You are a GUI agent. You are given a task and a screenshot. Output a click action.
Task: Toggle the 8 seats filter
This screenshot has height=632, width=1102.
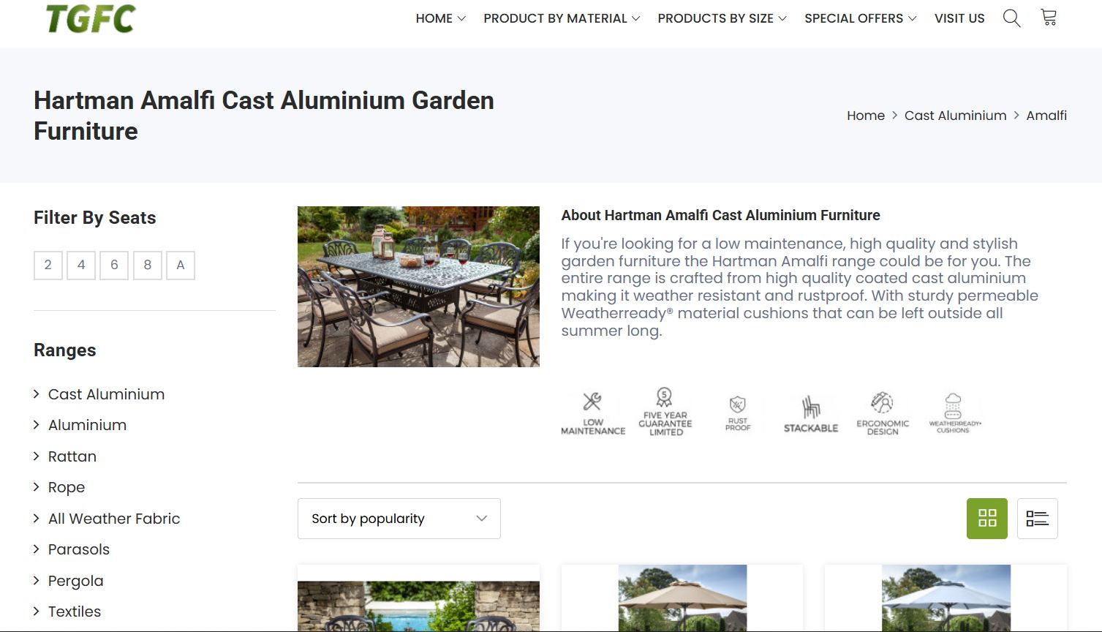[x=148, y=266]
